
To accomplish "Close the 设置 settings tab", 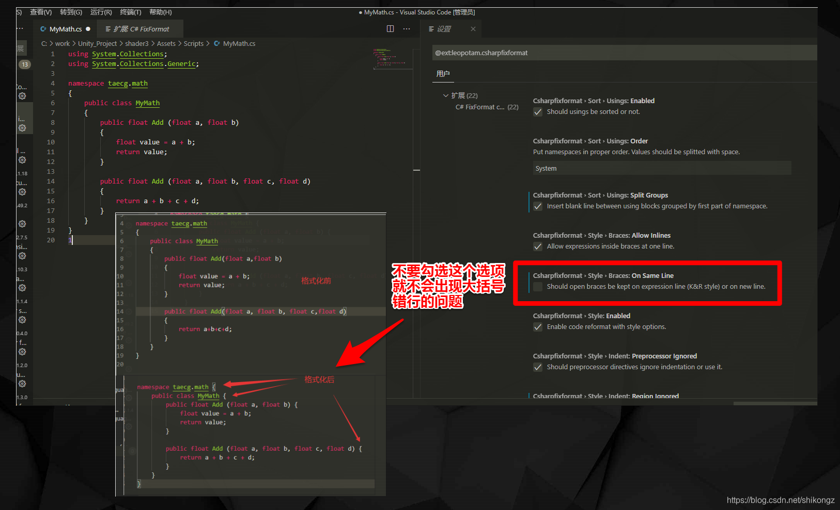I will [x=473, y=29].
